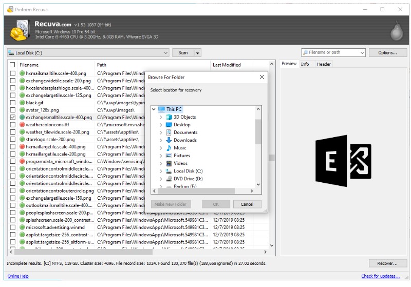This screenshot has height=287, width=411.
Task: Click green status dot for microsoft.advertising.winmd
Action: coord(22,227)
